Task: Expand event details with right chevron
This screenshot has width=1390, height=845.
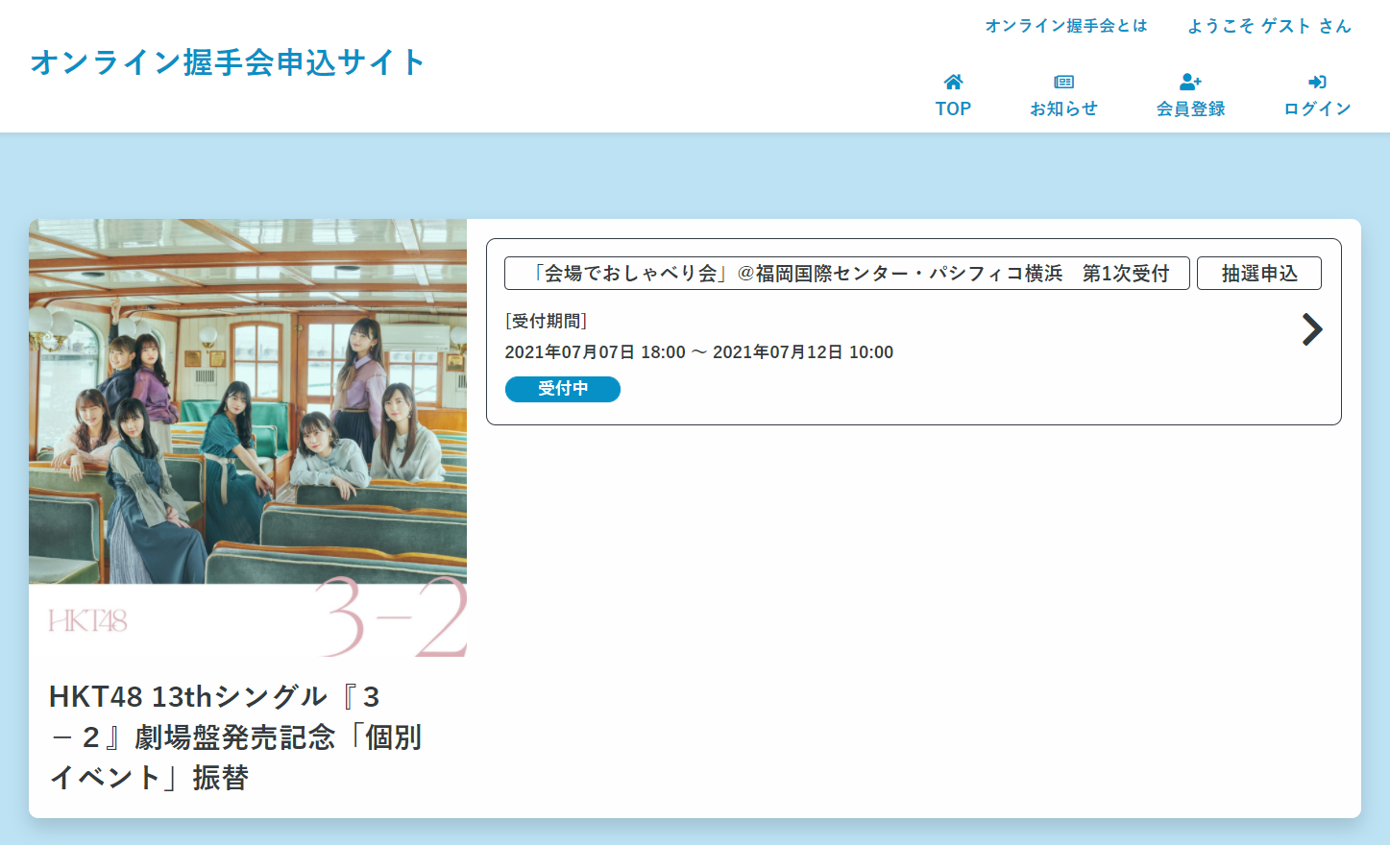Action: [1311, 329]
